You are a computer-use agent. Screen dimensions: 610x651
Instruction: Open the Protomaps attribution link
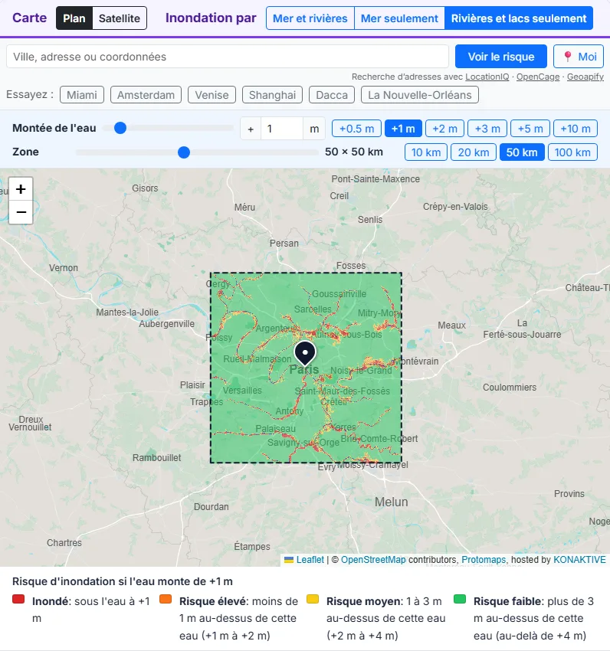tap(484, 559)
